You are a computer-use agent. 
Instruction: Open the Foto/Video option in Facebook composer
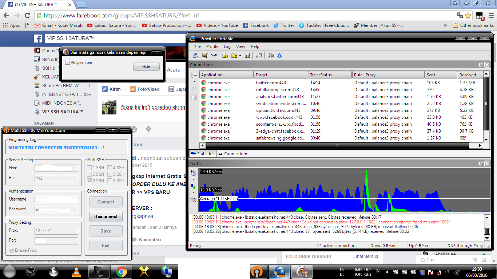144,89
